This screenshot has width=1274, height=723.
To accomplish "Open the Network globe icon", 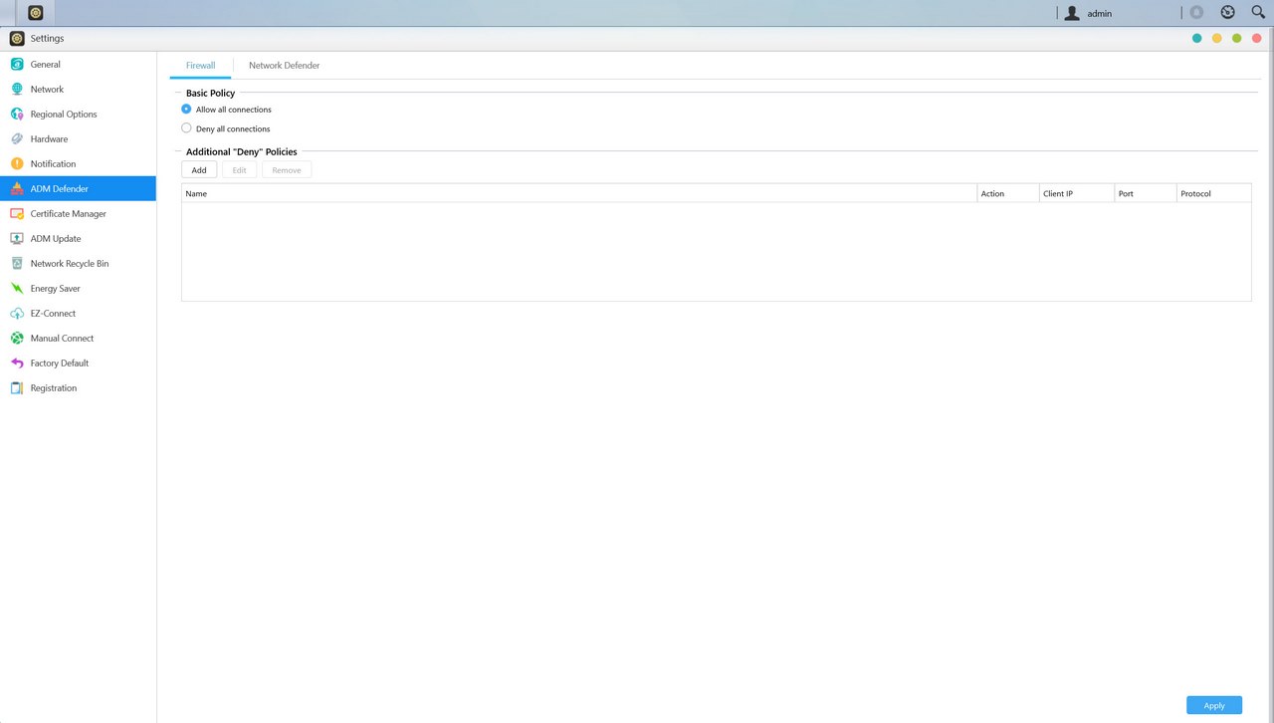I will tap(17, 89).
